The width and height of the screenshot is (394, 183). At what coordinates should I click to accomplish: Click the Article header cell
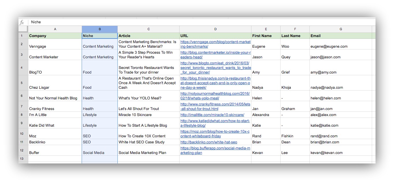point(149,36)
